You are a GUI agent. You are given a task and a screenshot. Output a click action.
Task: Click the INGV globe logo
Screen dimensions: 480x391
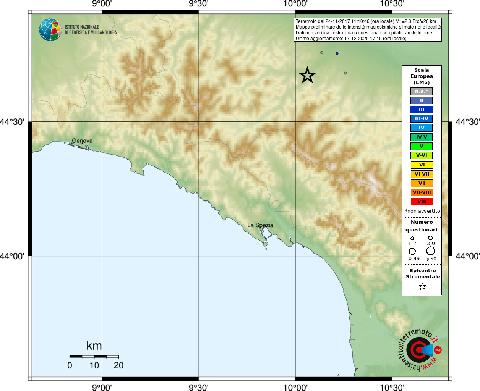click(x=50, y=30)
